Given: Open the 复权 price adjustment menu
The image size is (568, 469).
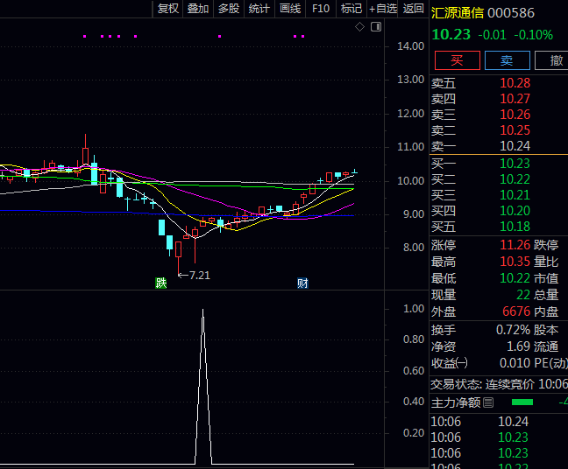Looking at the screenshot, I should pos(167,9).
